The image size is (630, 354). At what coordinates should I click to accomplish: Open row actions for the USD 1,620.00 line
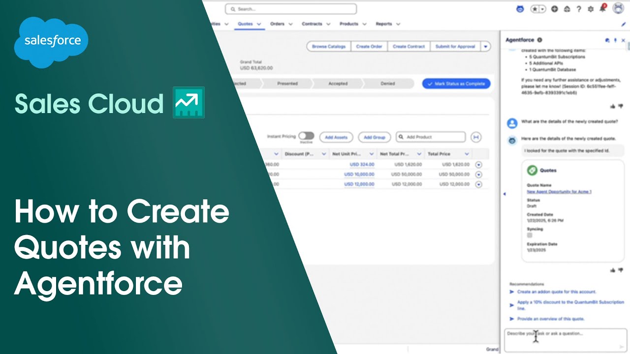tap(478, 165)
